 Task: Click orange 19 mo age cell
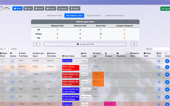pos(98,83)
